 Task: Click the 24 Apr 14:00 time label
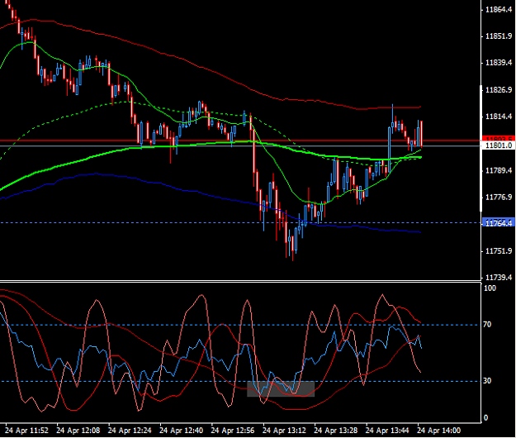pyautogui.click(x=439, y=431)
